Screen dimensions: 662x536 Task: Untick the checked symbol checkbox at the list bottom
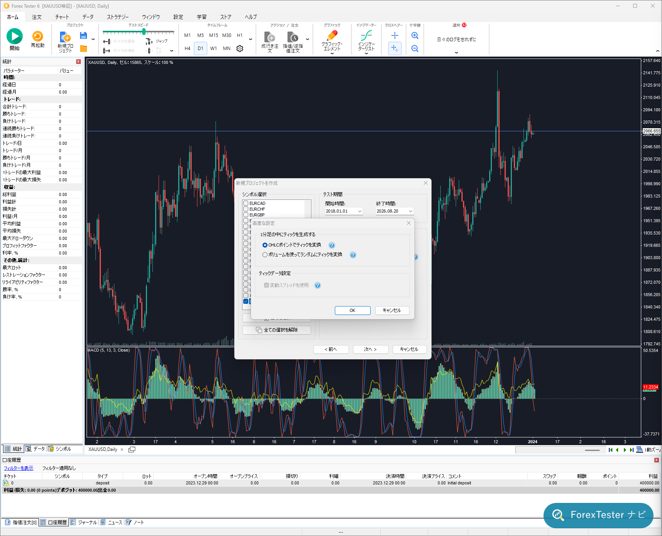[246, 301]
